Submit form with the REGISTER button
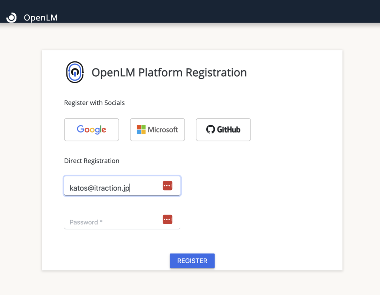This screenshot has height=295, width=380. pyautogui.click(x=192, y=261)
